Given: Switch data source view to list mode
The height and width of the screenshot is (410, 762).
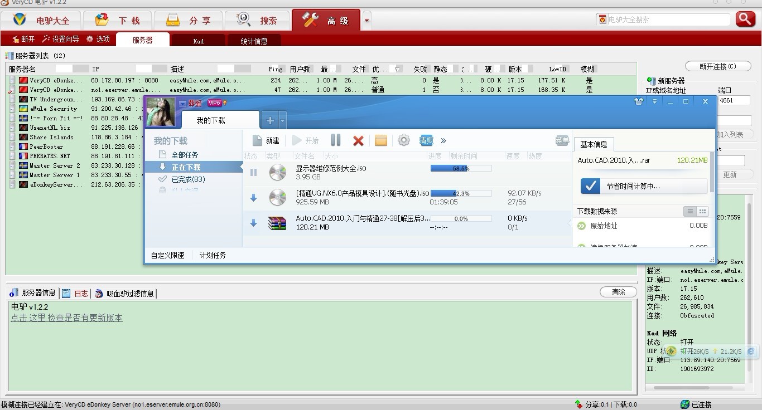Looking at the screenshot, I should pos(690,211).
